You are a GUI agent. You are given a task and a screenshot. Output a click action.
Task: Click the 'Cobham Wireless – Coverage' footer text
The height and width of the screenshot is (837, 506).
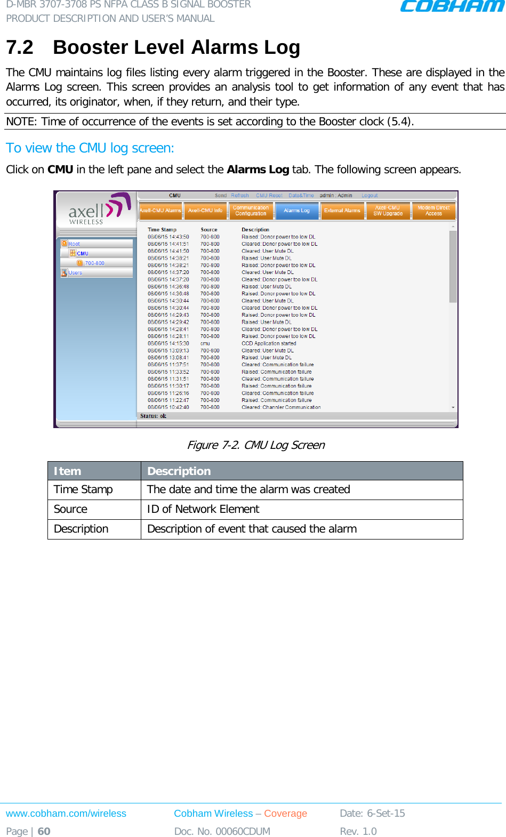[240, 814]
